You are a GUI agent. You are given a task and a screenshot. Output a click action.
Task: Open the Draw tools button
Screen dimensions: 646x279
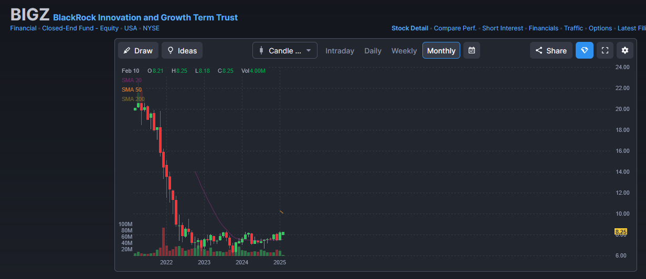pyautogui.click(x=138, y=51)
